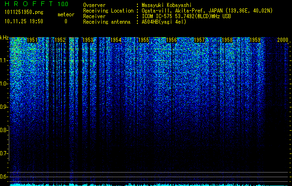The image size is (292, 186).
Task: Click the 1953 time marker
Action: [88, 40]
